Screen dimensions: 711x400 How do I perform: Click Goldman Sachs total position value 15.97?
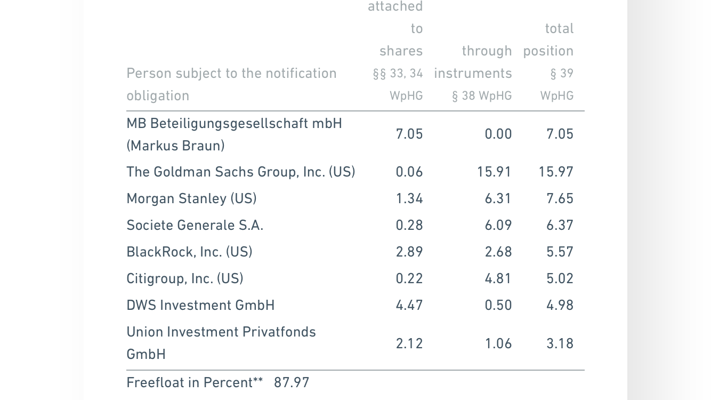[x=556, y=172]
